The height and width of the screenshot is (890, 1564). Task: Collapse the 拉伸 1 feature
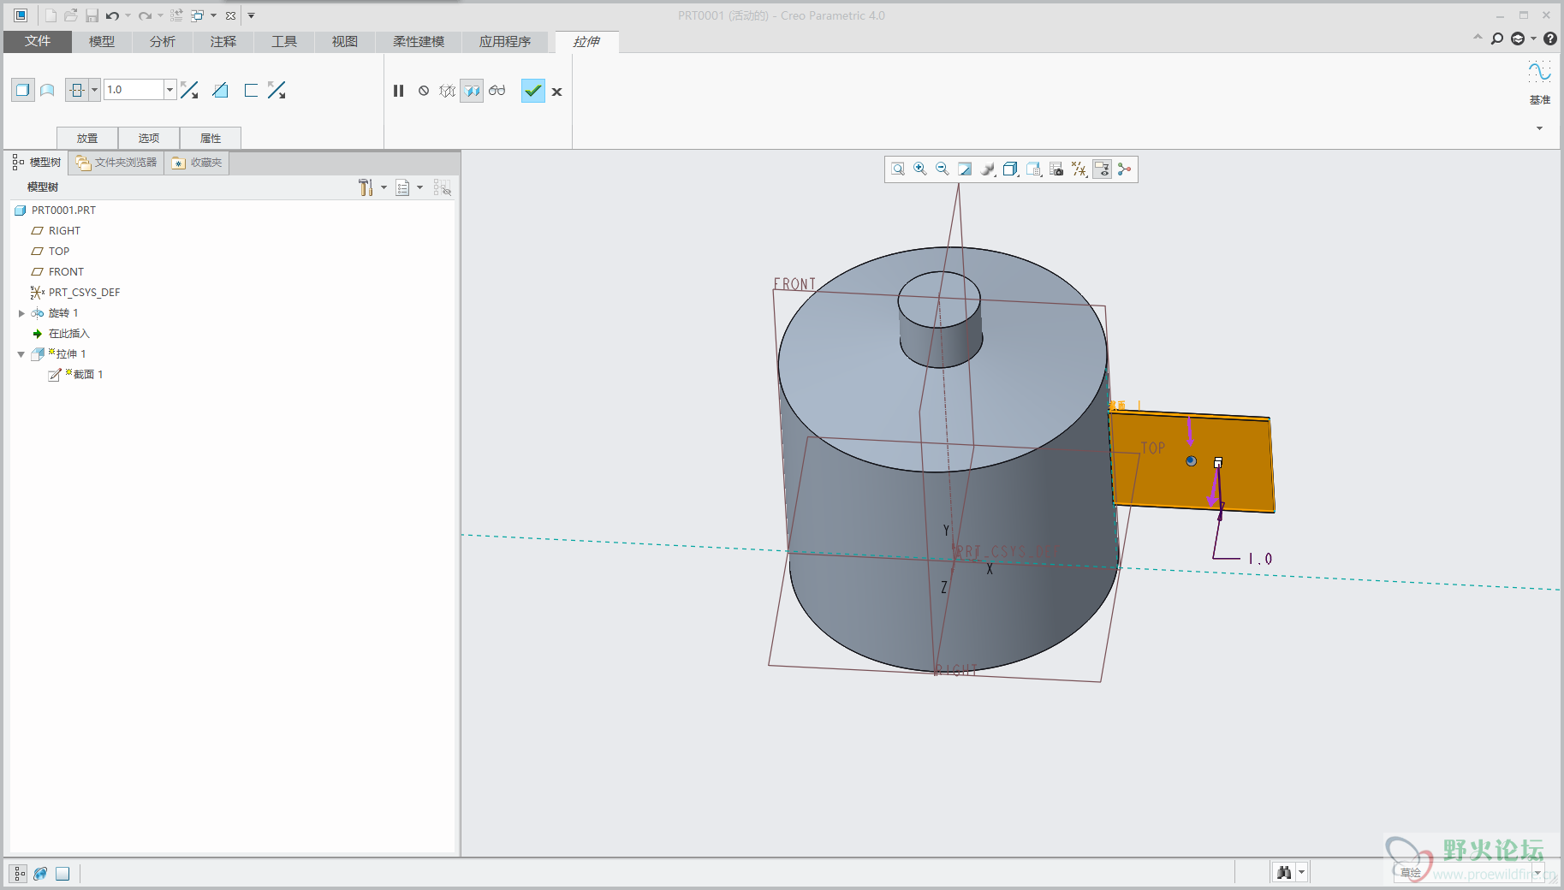[x=21, y=354]
